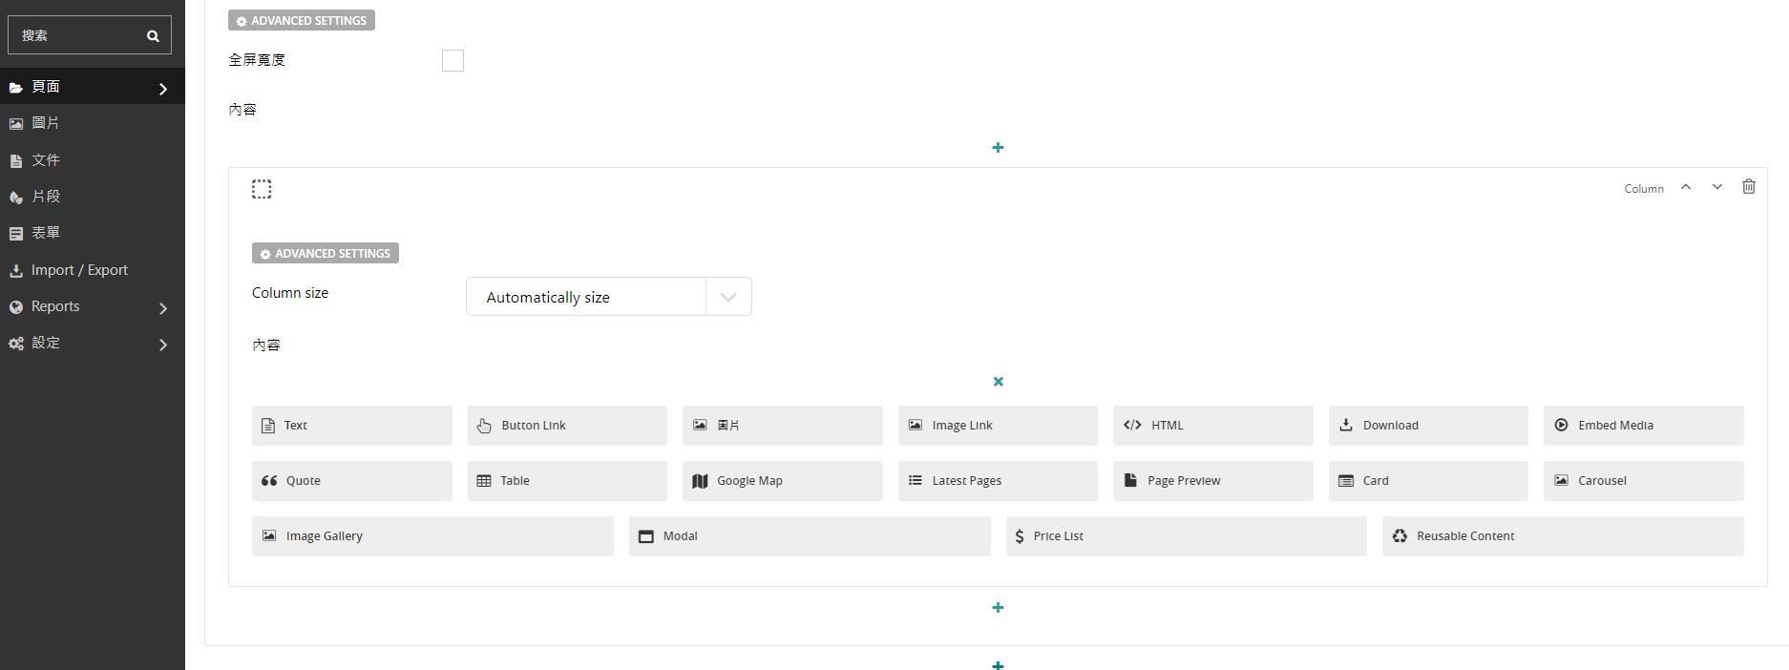This screenshot has width=1789, height=670.
Task: Choose the Reusable Content block
Action: [x=1563, y=536]
